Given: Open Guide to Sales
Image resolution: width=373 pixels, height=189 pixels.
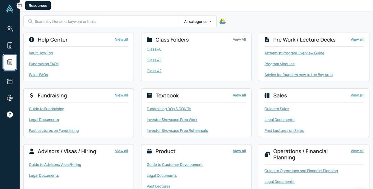Looking at the screenshot, I should pos(277,109).
